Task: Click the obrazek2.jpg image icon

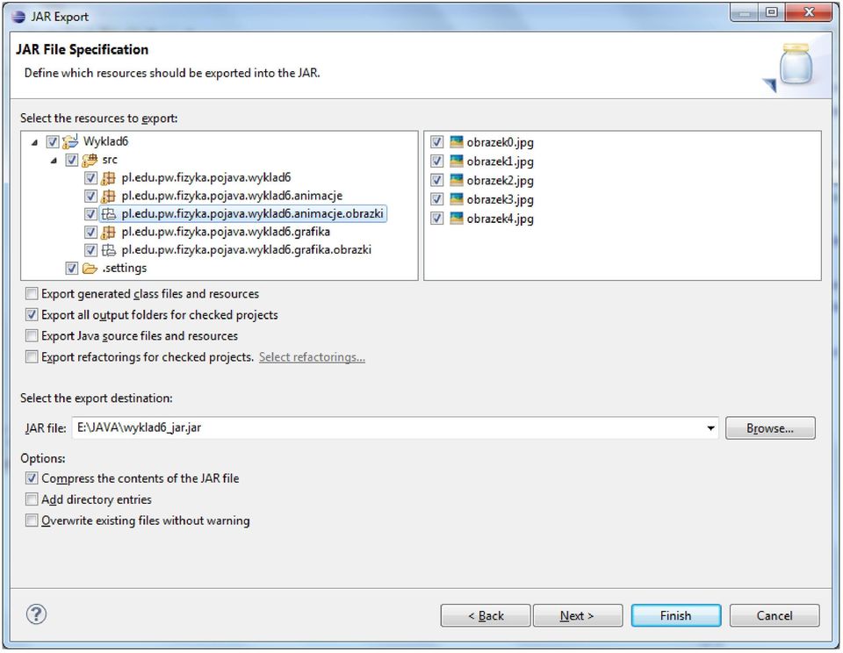Action: coord(457,180)
